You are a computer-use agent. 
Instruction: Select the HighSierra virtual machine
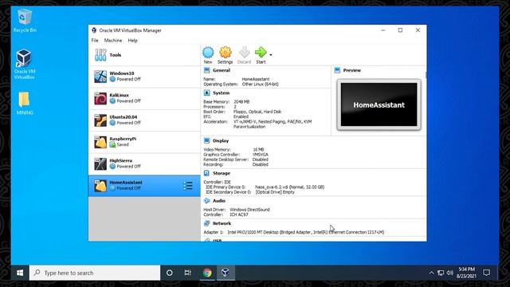pos(144,164)
